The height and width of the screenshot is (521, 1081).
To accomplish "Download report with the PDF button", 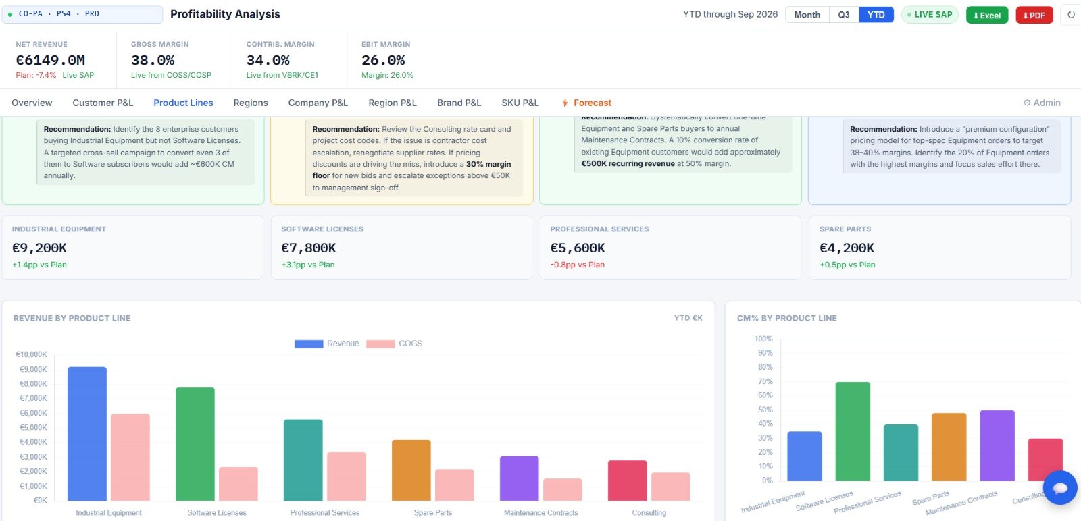I will click(1034, 15).
